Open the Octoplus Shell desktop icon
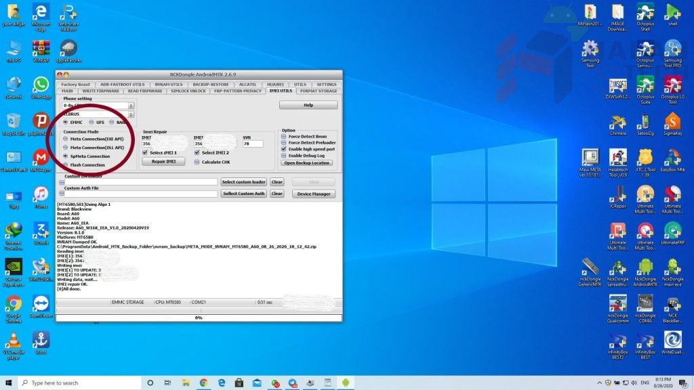Screen dimensions: 694x390 coord(645,17)
